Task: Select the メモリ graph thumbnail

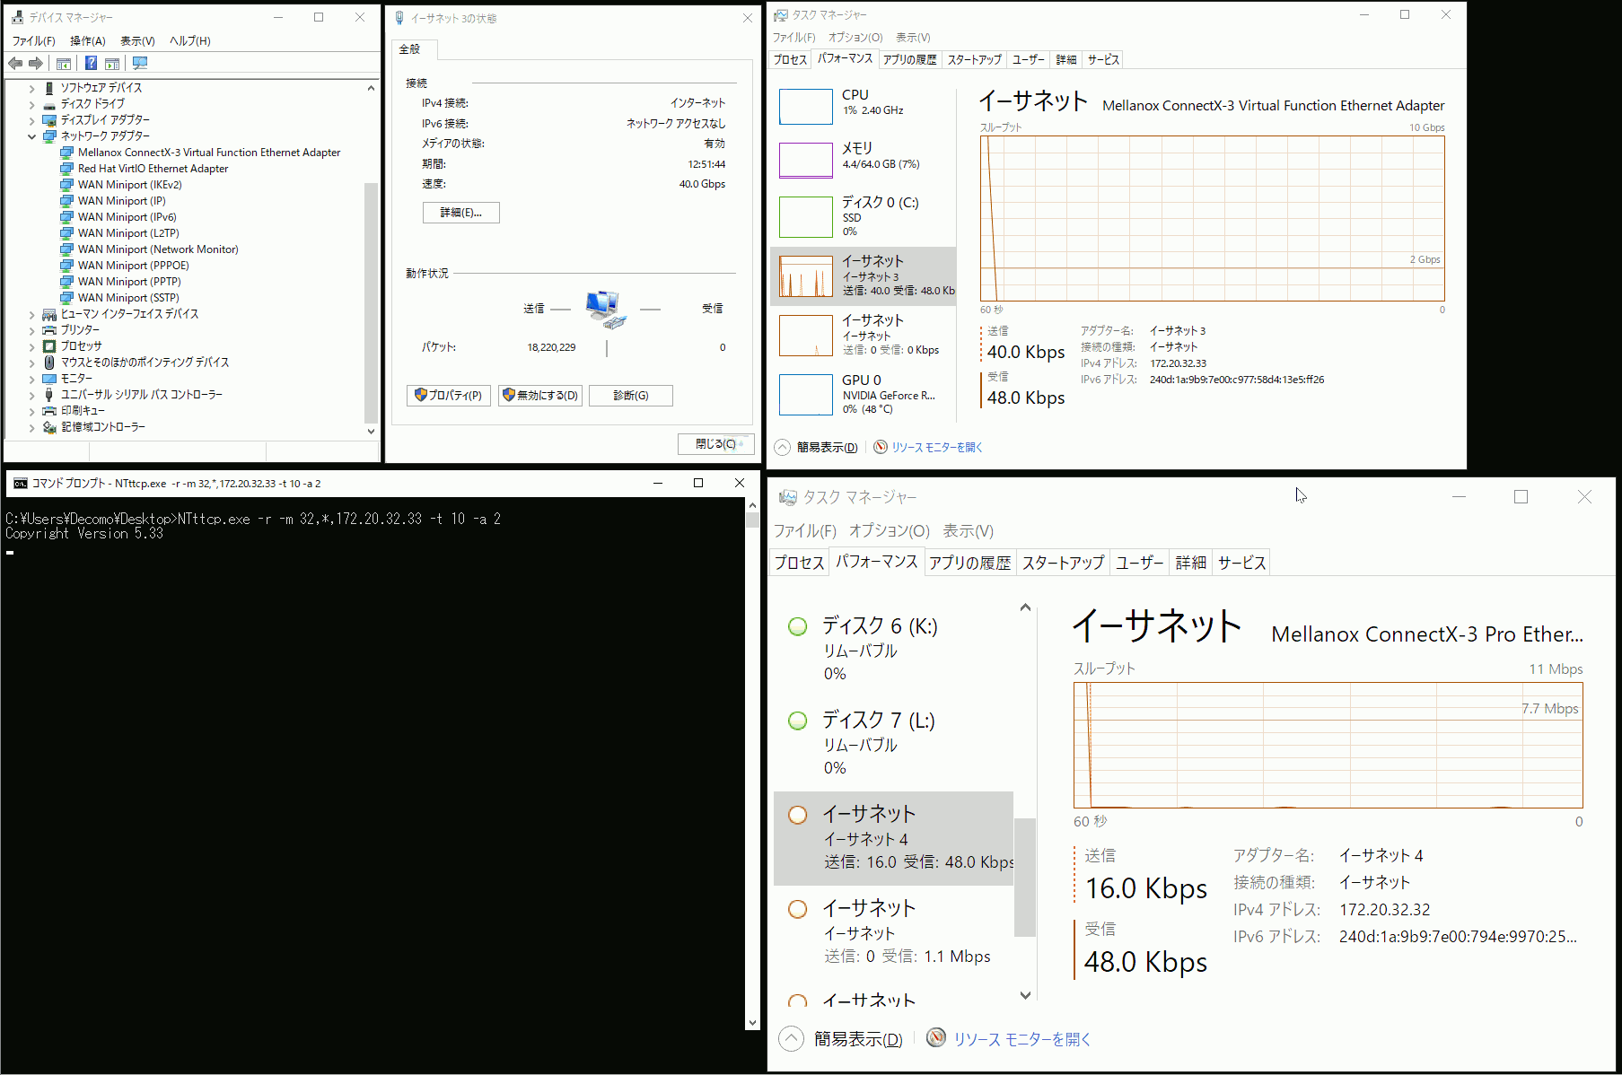Action: (805, 161)
